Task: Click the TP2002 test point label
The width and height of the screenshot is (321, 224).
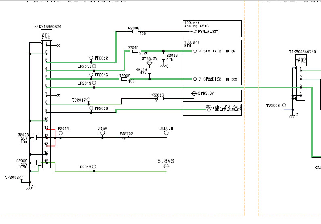Action: tap(12, 178)
